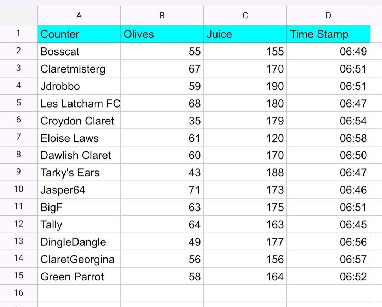This screenshot has width=382, height=307.
Task: Click the column C header
Action: (245, 16)
